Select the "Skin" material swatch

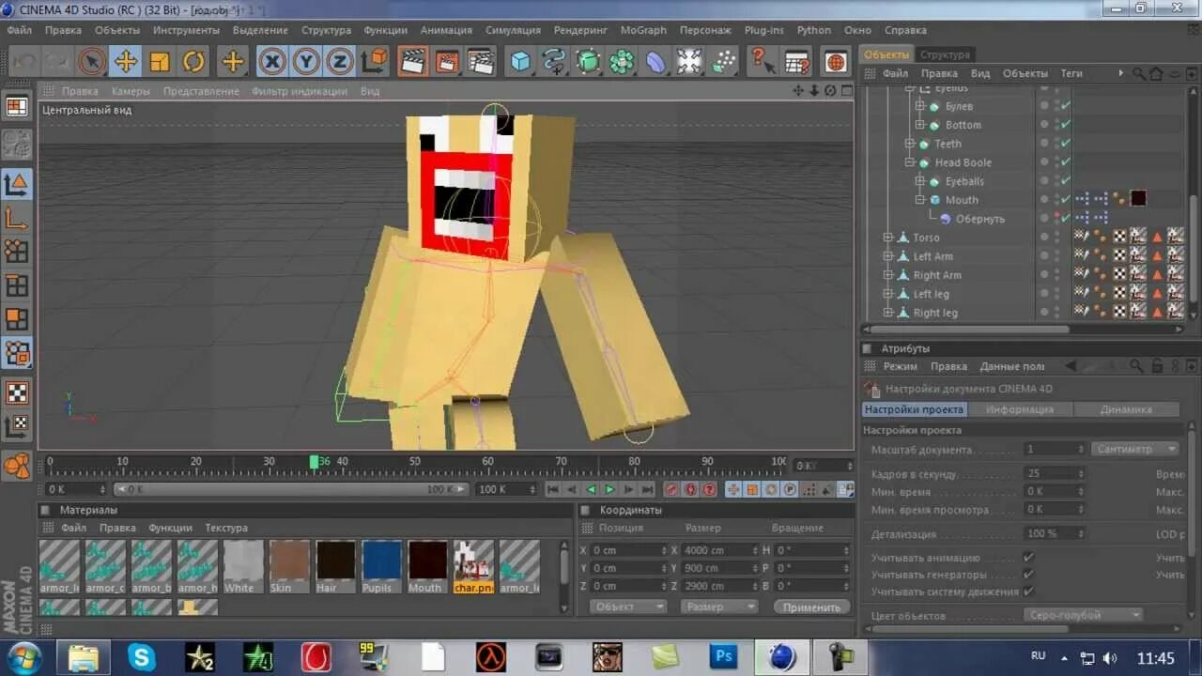click(x=289, y=566)
